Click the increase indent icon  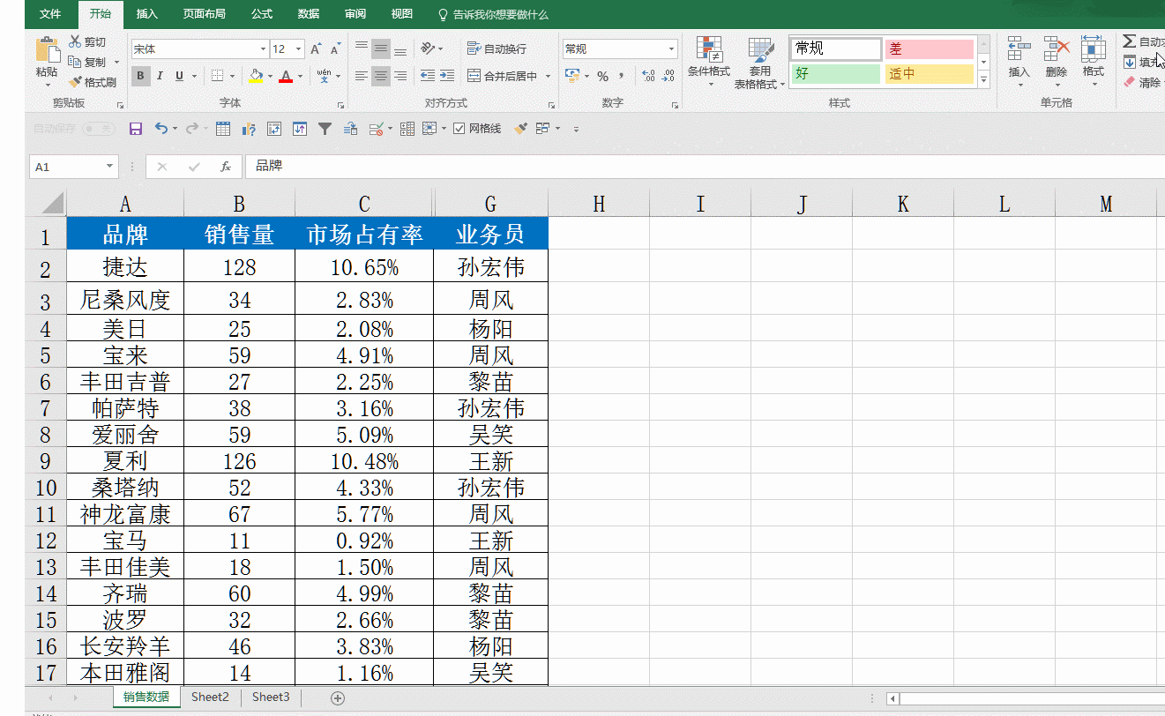point(447,76)
